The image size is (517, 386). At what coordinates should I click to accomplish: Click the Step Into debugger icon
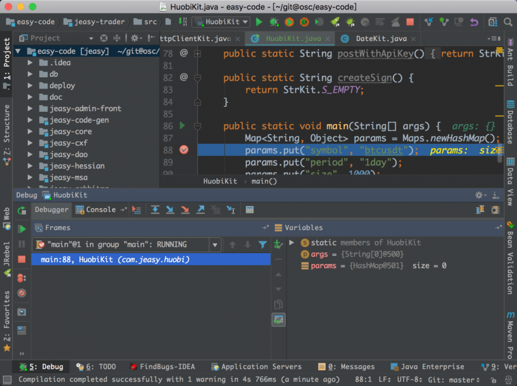point(170,210)
